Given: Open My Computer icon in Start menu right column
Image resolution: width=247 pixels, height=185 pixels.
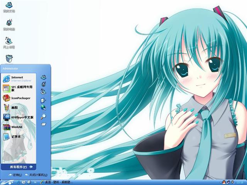Looking at the screenshot, I should [44, 84].
